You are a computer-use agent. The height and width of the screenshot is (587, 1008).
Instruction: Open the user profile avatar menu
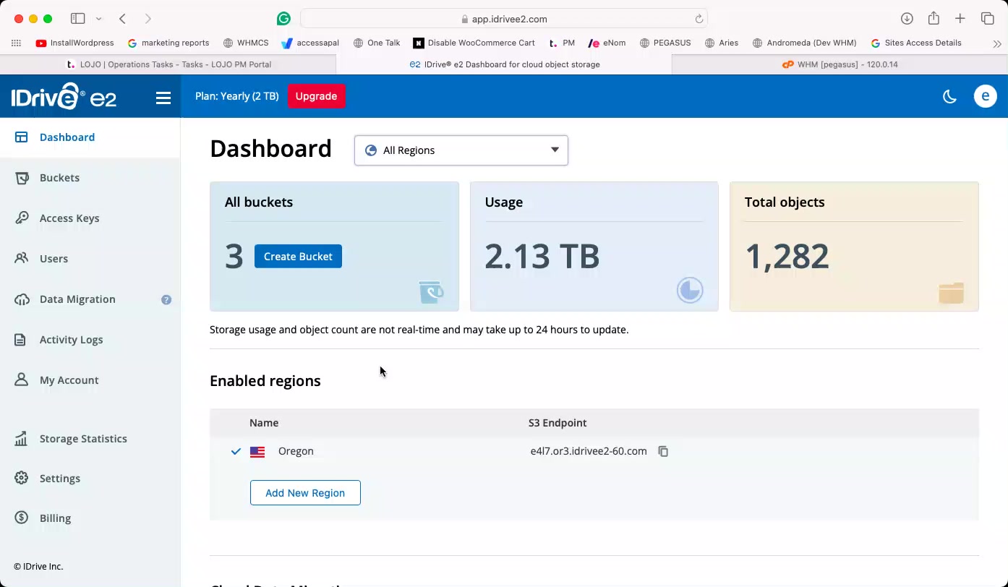pyautogui.click(x=985, y=96)
